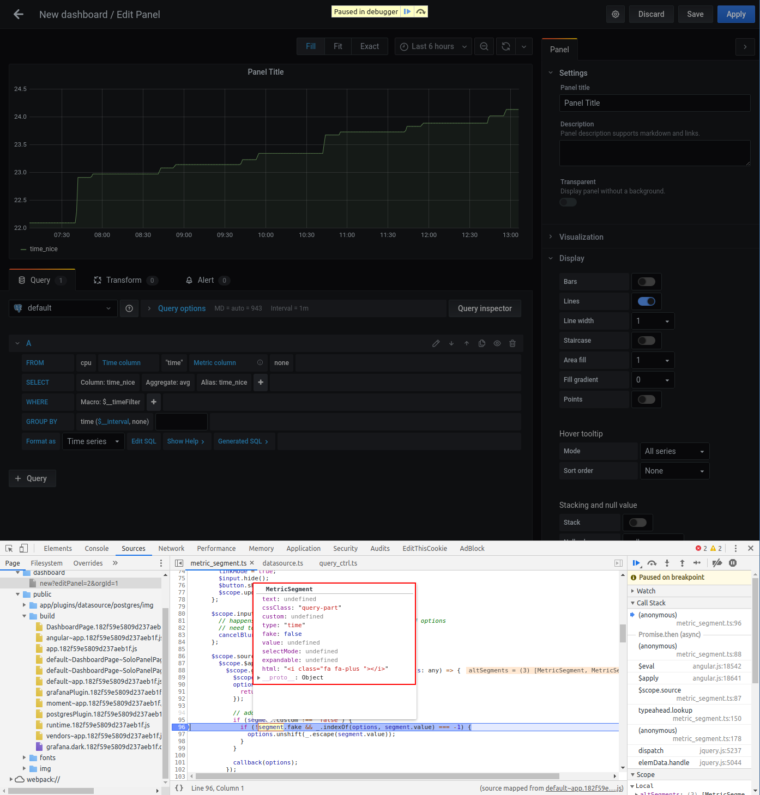Open the Query inspector
Screen dimensions: 760x795
pyautogui.click(x=485, y=308)
